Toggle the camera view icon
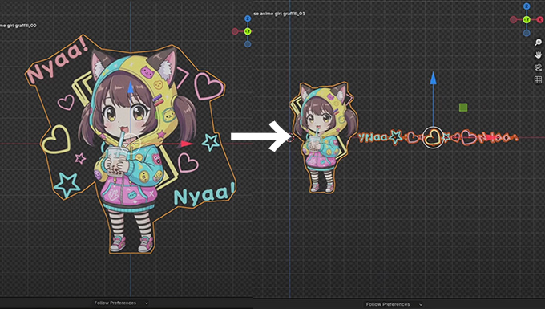This screenshot has height=309, width=545. [538, 67]
